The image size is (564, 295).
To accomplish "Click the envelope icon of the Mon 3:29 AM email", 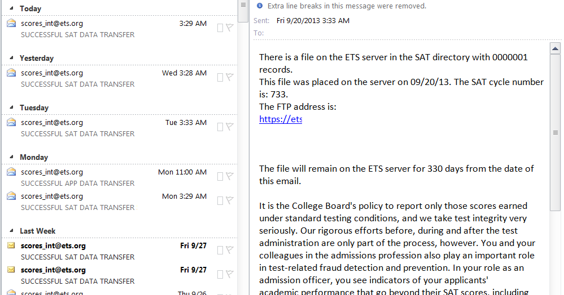I will 11,196.
